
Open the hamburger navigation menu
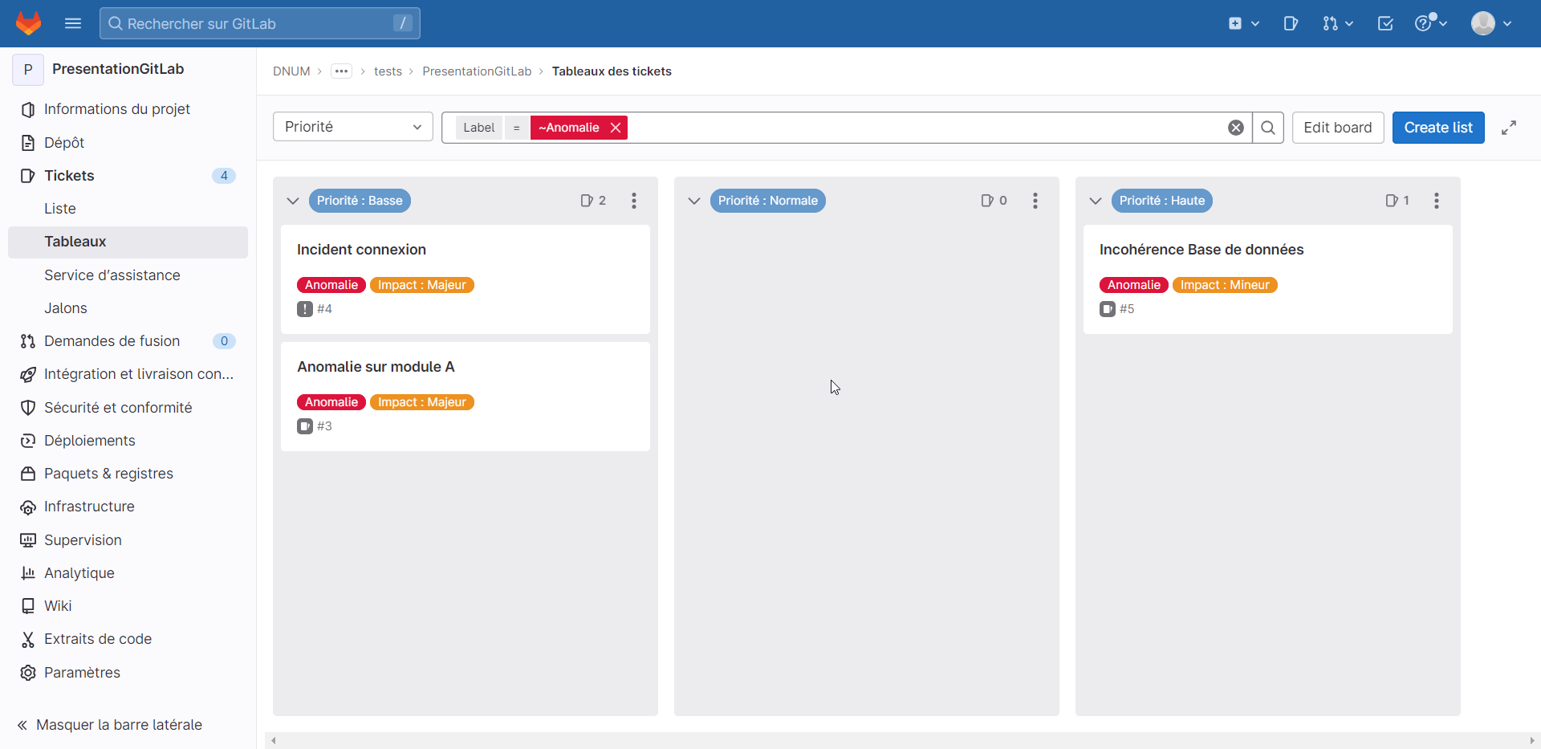click(73, 23)
